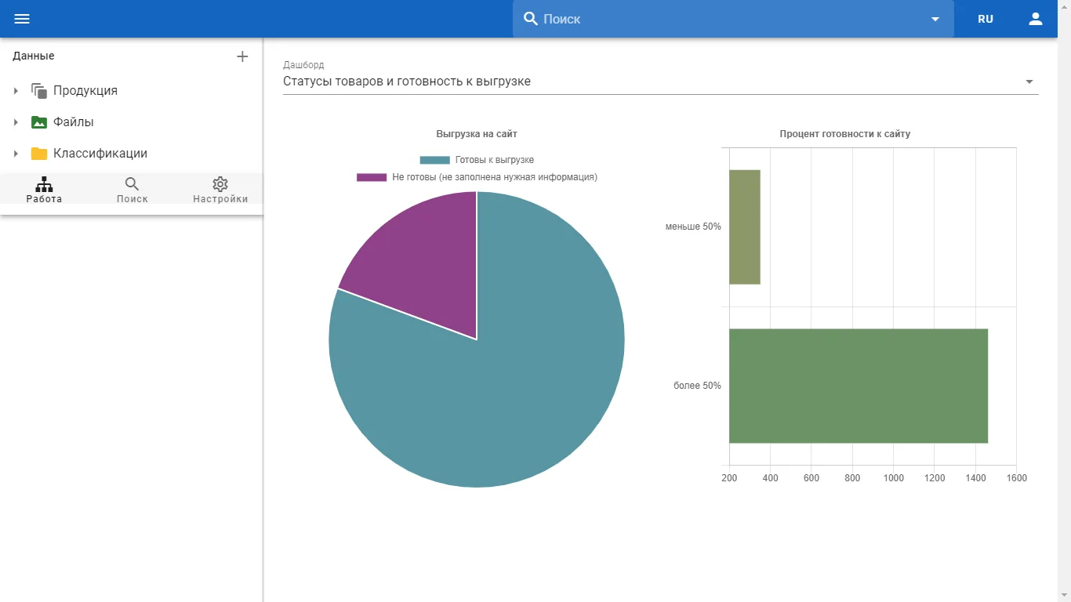Click the Продукция copy-stack icon

(39, 91)
